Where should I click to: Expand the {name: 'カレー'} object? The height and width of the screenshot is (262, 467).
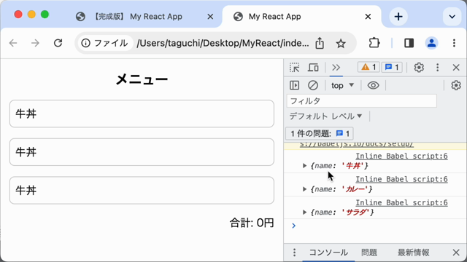tap(304, 189)
